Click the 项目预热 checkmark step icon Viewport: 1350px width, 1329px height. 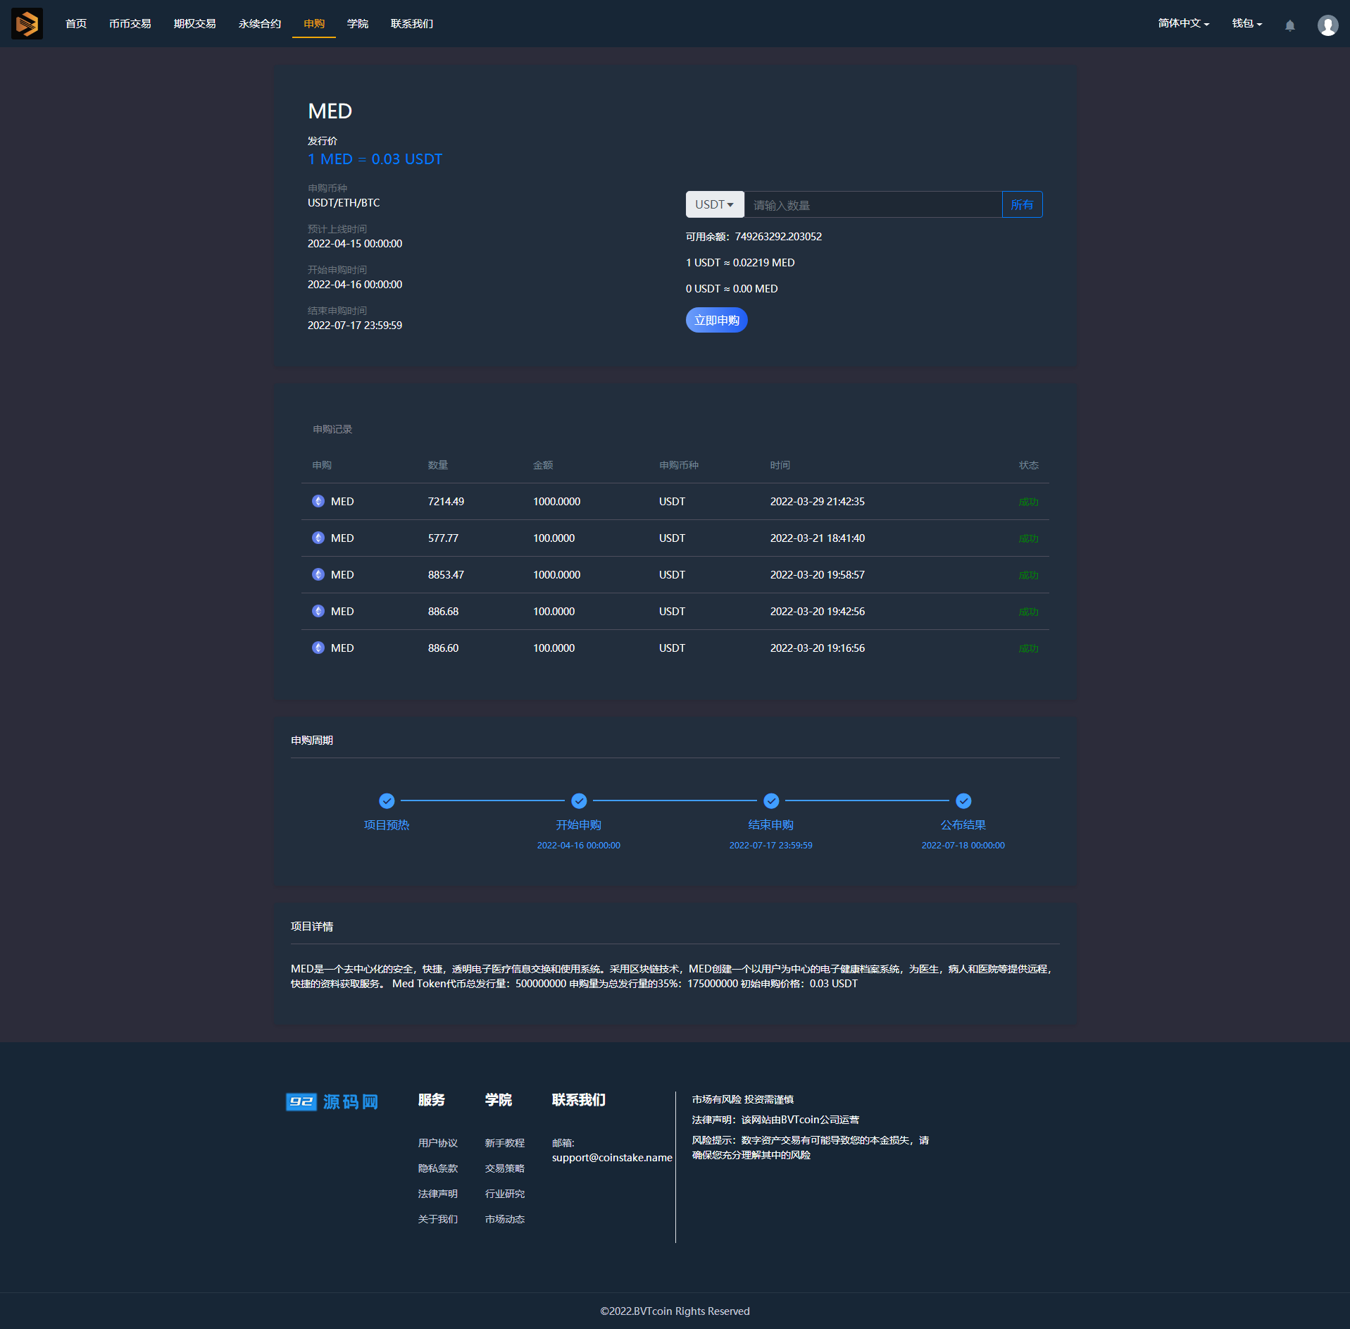[387, 801]
